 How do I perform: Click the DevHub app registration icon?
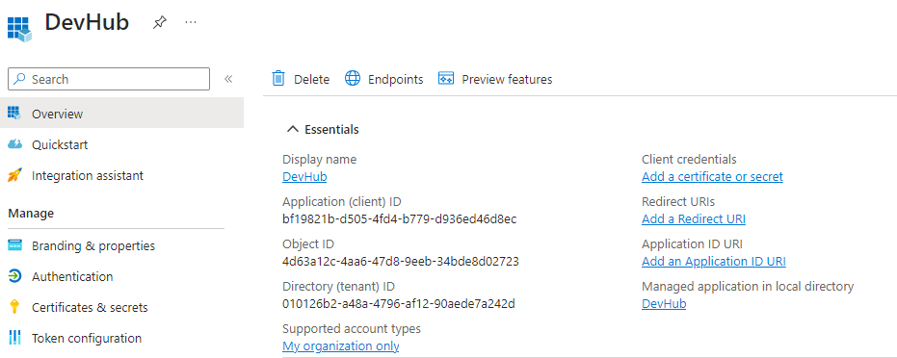(x=19, y=29)
